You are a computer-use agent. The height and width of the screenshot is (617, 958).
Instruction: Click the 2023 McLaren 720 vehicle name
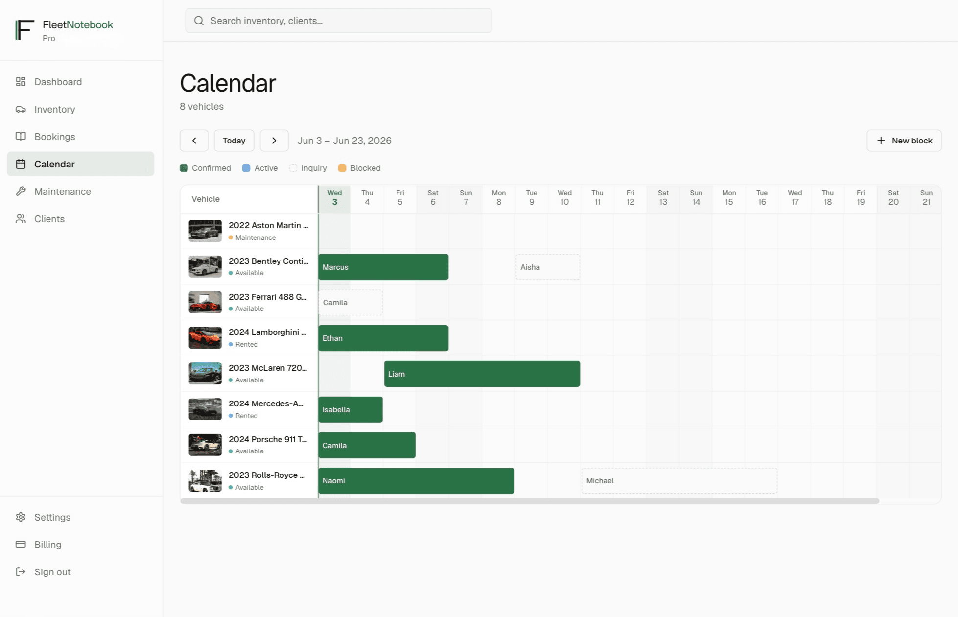[268, 368]
